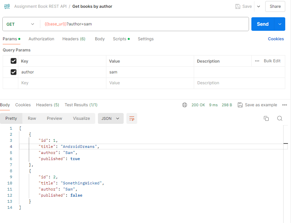
Task: Click line number 8 in response
Action: coord(11,171)
